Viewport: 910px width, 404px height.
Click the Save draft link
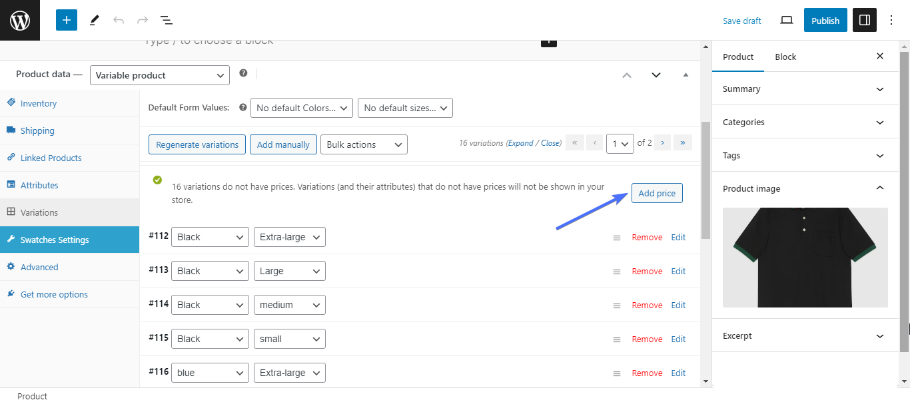[x=742, y=21]
